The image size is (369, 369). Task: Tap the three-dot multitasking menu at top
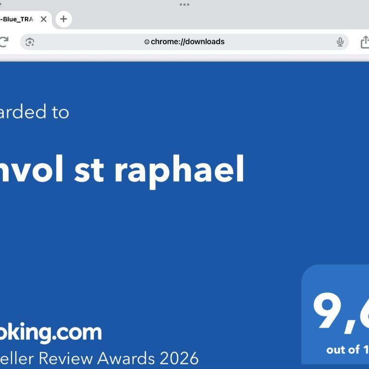coord(184,4)
